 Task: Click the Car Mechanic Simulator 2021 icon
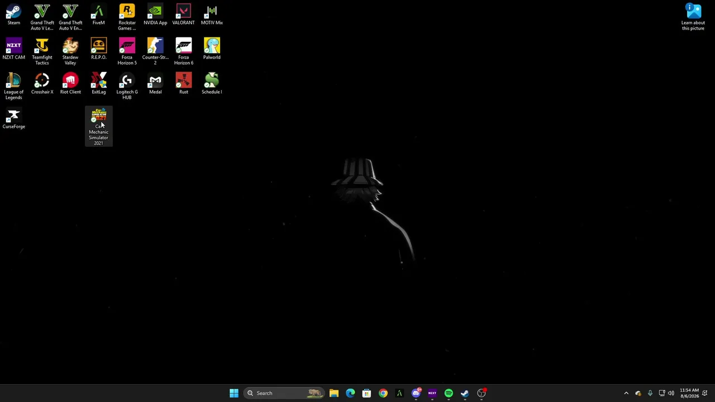coord(98,127)
